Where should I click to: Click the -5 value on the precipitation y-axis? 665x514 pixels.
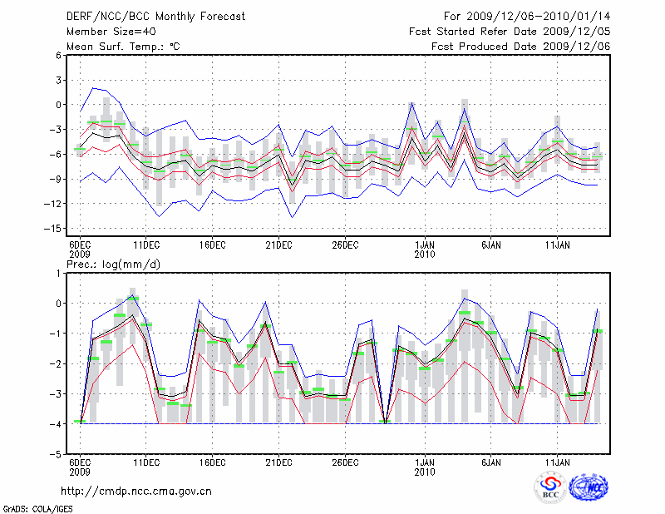point(59,455)
